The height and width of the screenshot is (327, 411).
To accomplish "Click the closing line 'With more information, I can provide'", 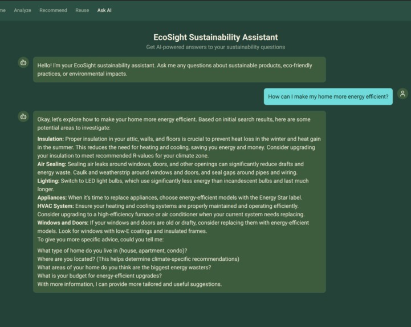I will [x=129, y=284].
